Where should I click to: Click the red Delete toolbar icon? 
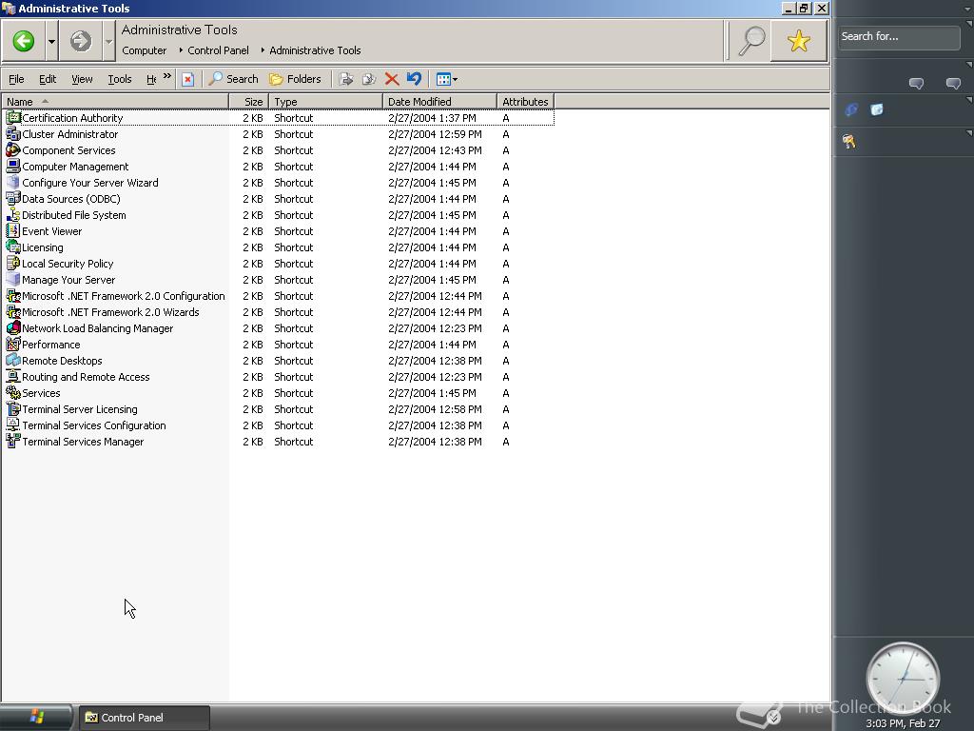pos(391,79)
